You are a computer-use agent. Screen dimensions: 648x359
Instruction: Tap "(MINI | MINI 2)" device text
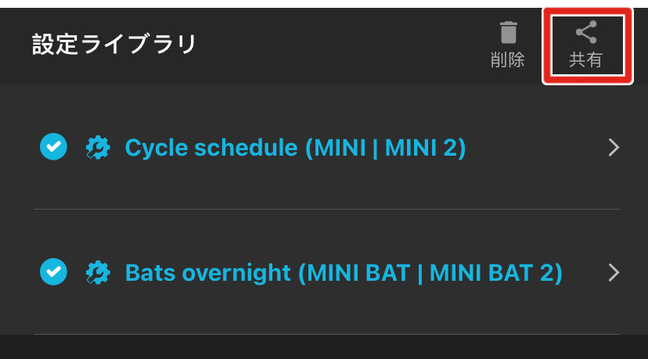point(385,147)
